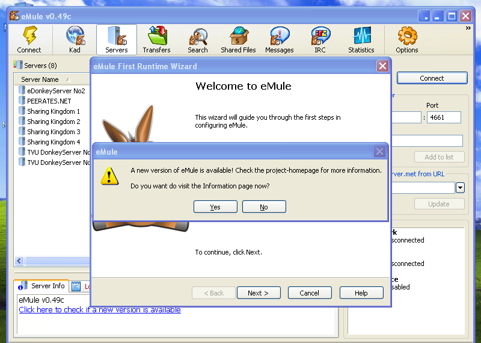The image size is (481, 343).
Task: Click the Connect button in server panel
Action: pos(432,78)
